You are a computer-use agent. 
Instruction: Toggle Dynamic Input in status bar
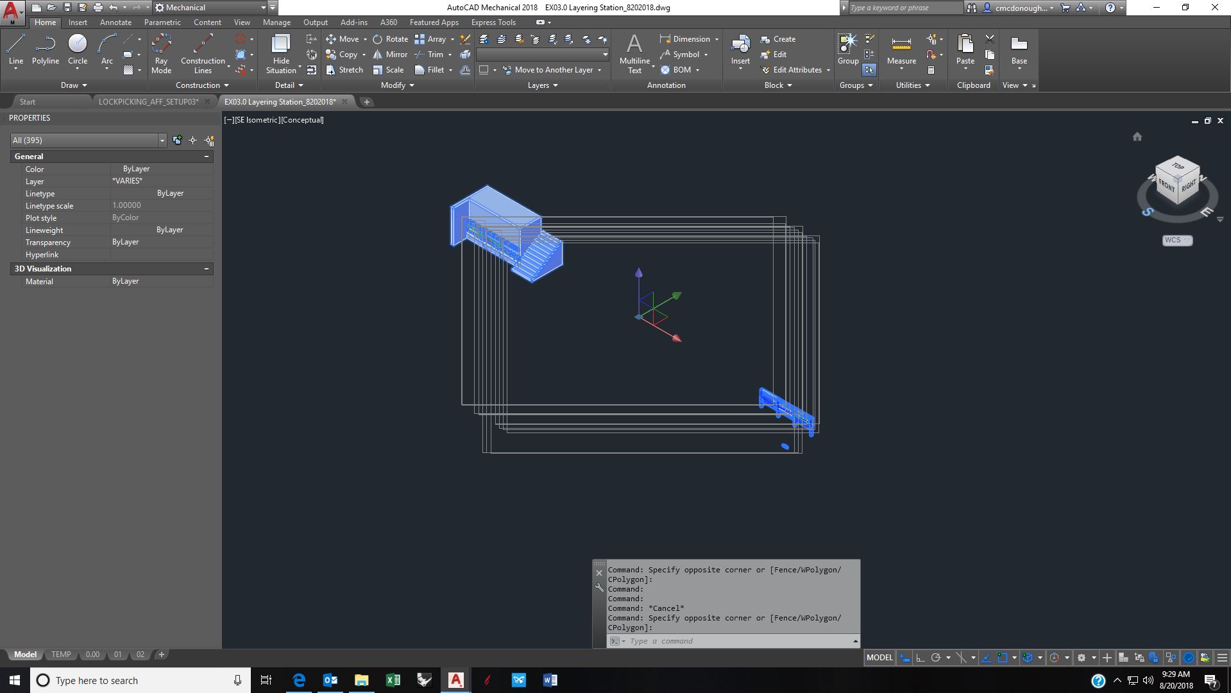pyautogui.click(x=904, y=658)
